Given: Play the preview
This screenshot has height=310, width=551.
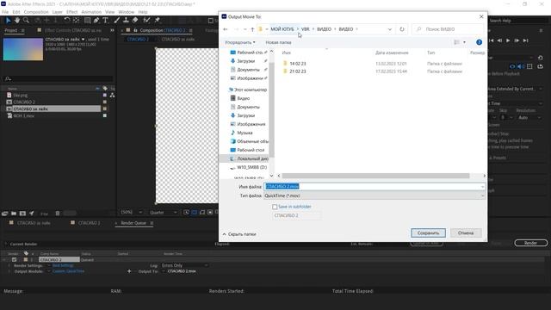Looking at the screenshot, I should click(x=508, y=40).
